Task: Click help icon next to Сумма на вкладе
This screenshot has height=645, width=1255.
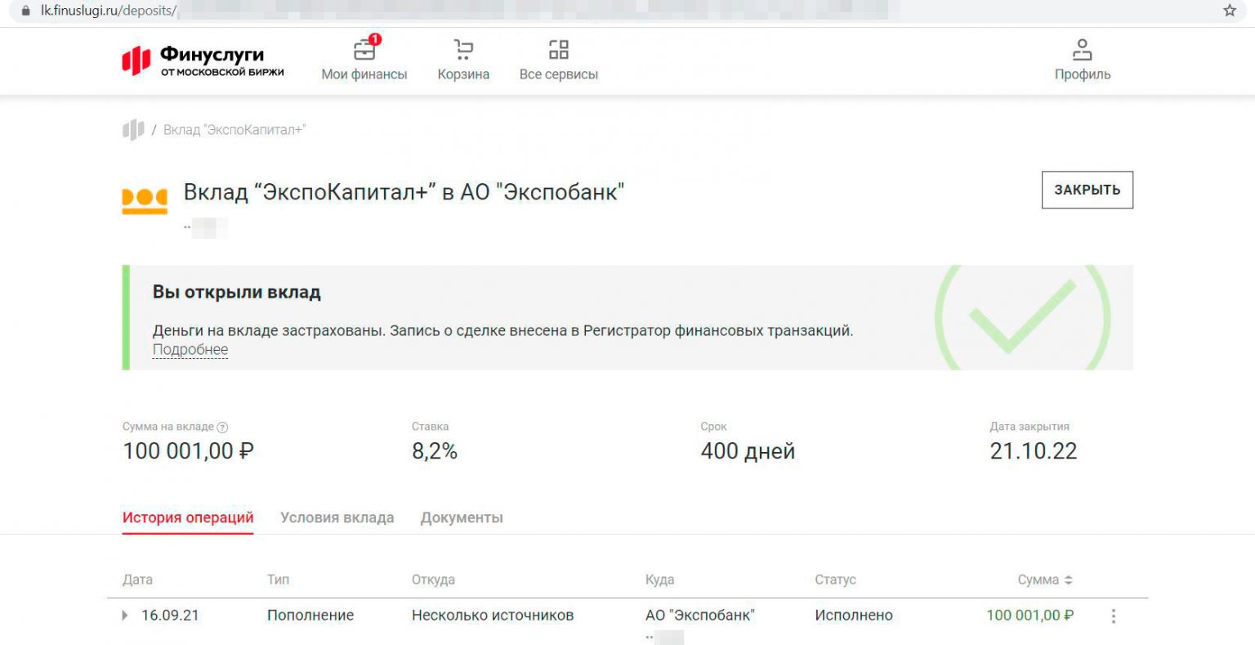Action: coord(222,427)
